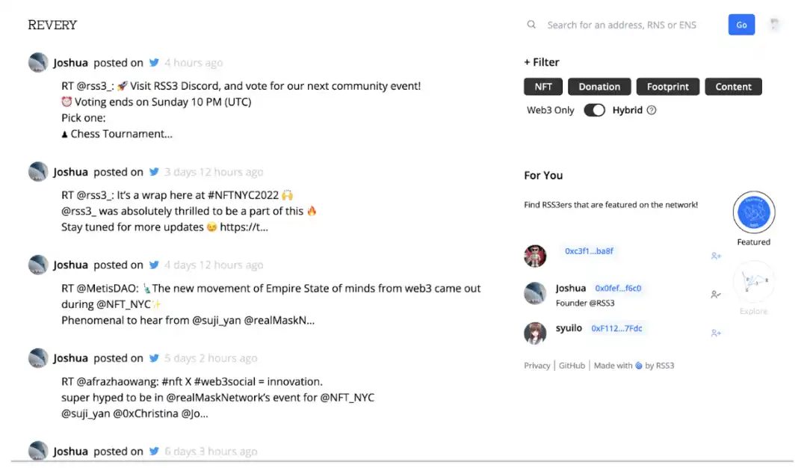
Task: Focus the address, RNS or ENS search field
Action: tap(628, 25)
